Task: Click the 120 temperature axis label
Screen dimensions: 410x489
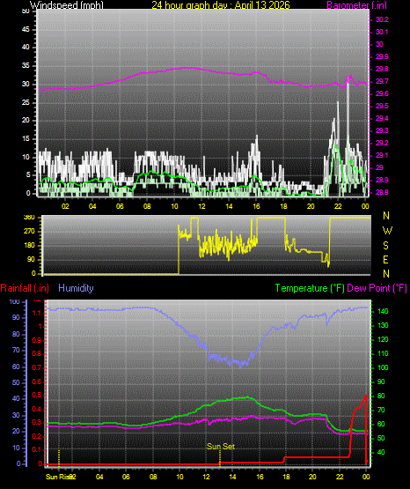Action: 383,339
